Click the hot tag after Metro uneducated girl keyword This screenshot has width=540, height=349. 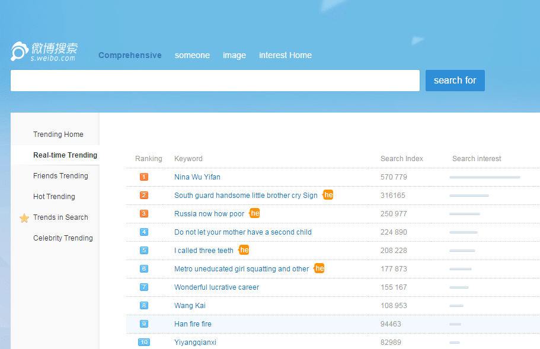point(319,268)
